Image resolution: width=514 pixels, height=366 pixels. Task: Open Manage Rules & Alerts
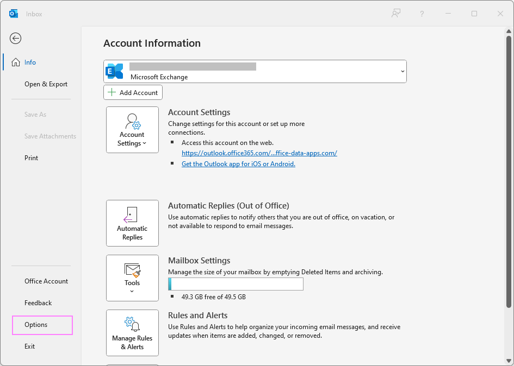[x=132, y=333]
